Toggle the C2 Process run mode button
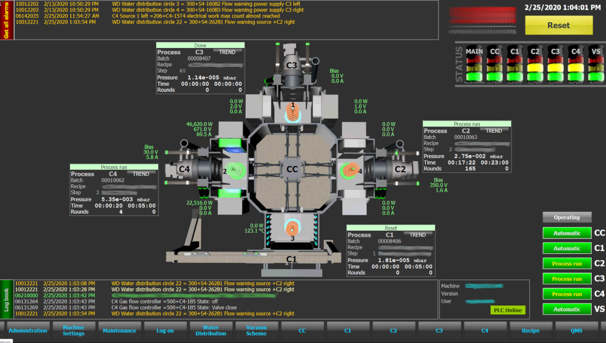The width and height of the screenshot is (606, 343). click(567, 264)
